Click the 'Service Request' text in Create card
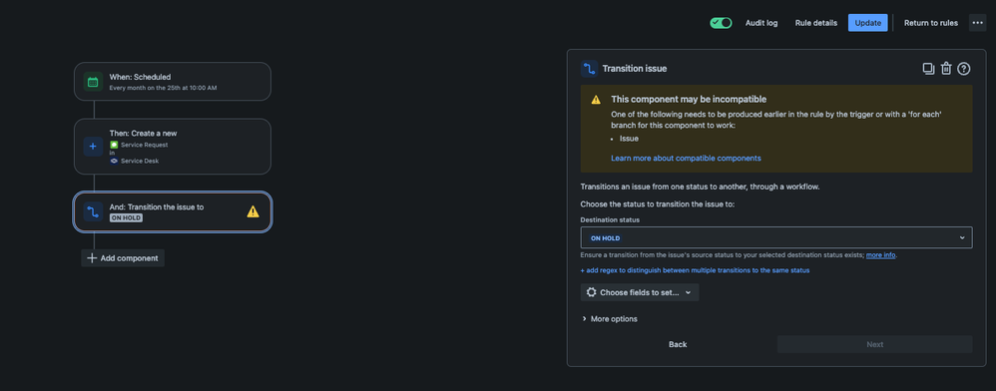This screenshot has width=996, height=391. (x=144, y=145)
